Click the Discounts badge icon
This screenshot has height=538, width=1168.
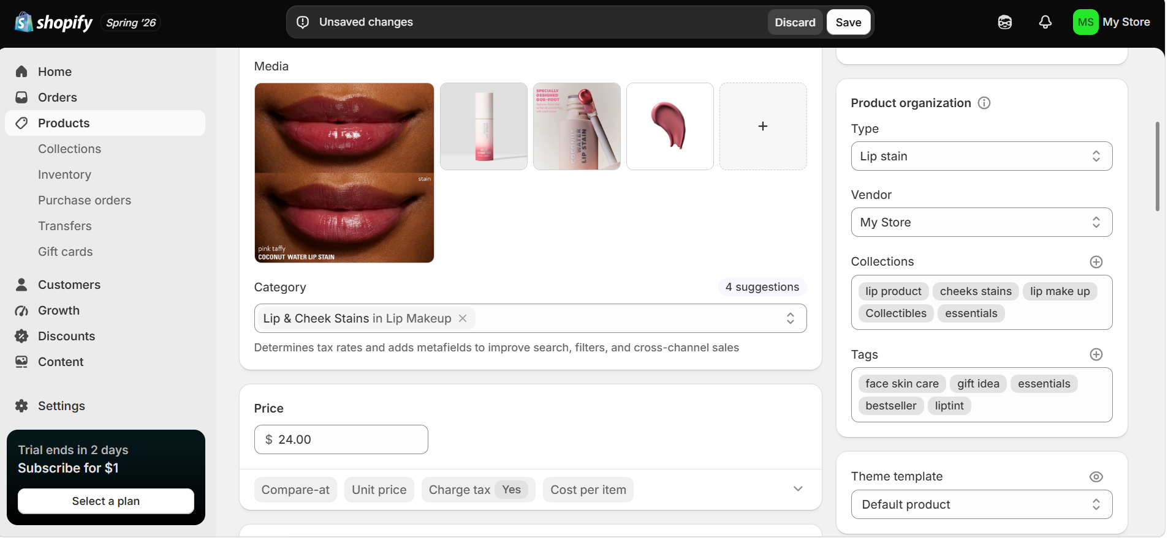21,336
